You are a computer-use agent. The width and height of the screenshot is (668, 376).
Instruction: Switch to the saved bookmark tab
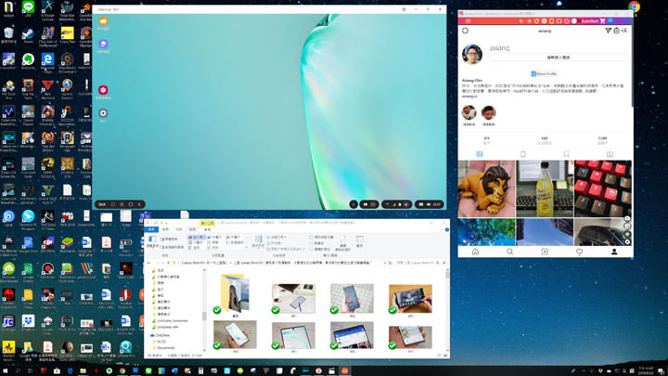[x=566, y=154]
